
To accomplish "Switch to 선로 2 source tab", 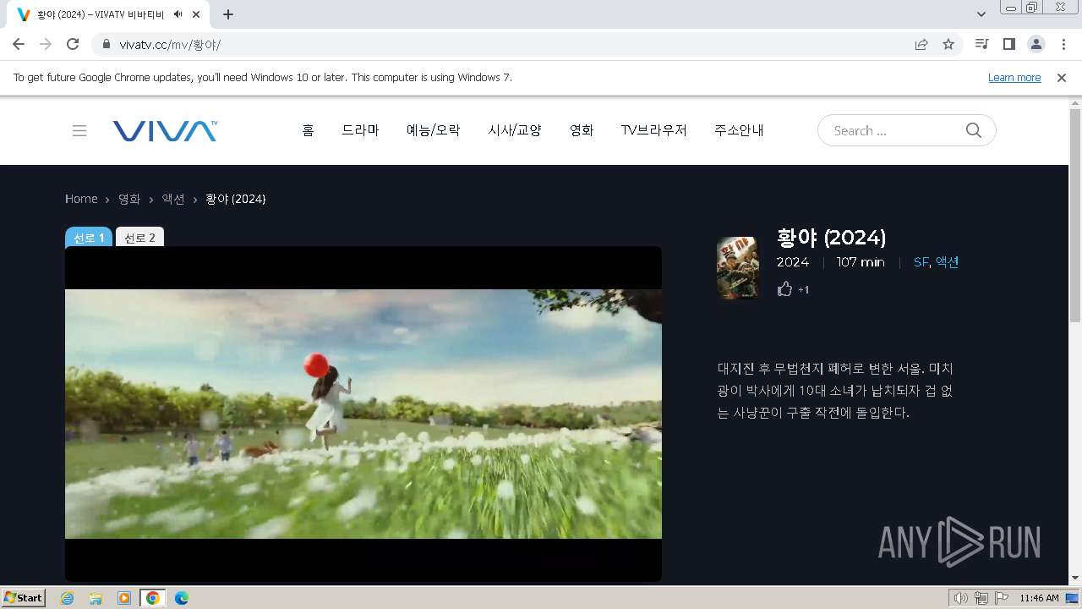I will click(139, 238).
